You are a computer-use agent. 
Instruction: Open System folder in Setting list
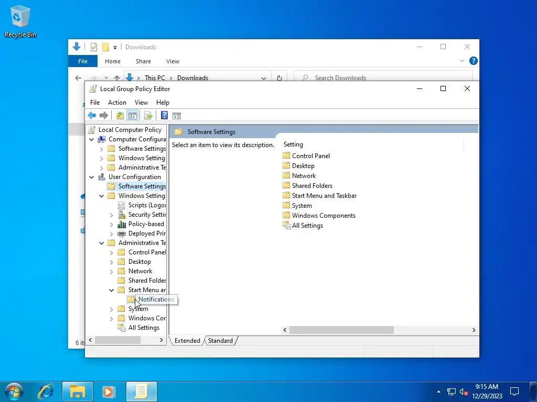(302, 205)
